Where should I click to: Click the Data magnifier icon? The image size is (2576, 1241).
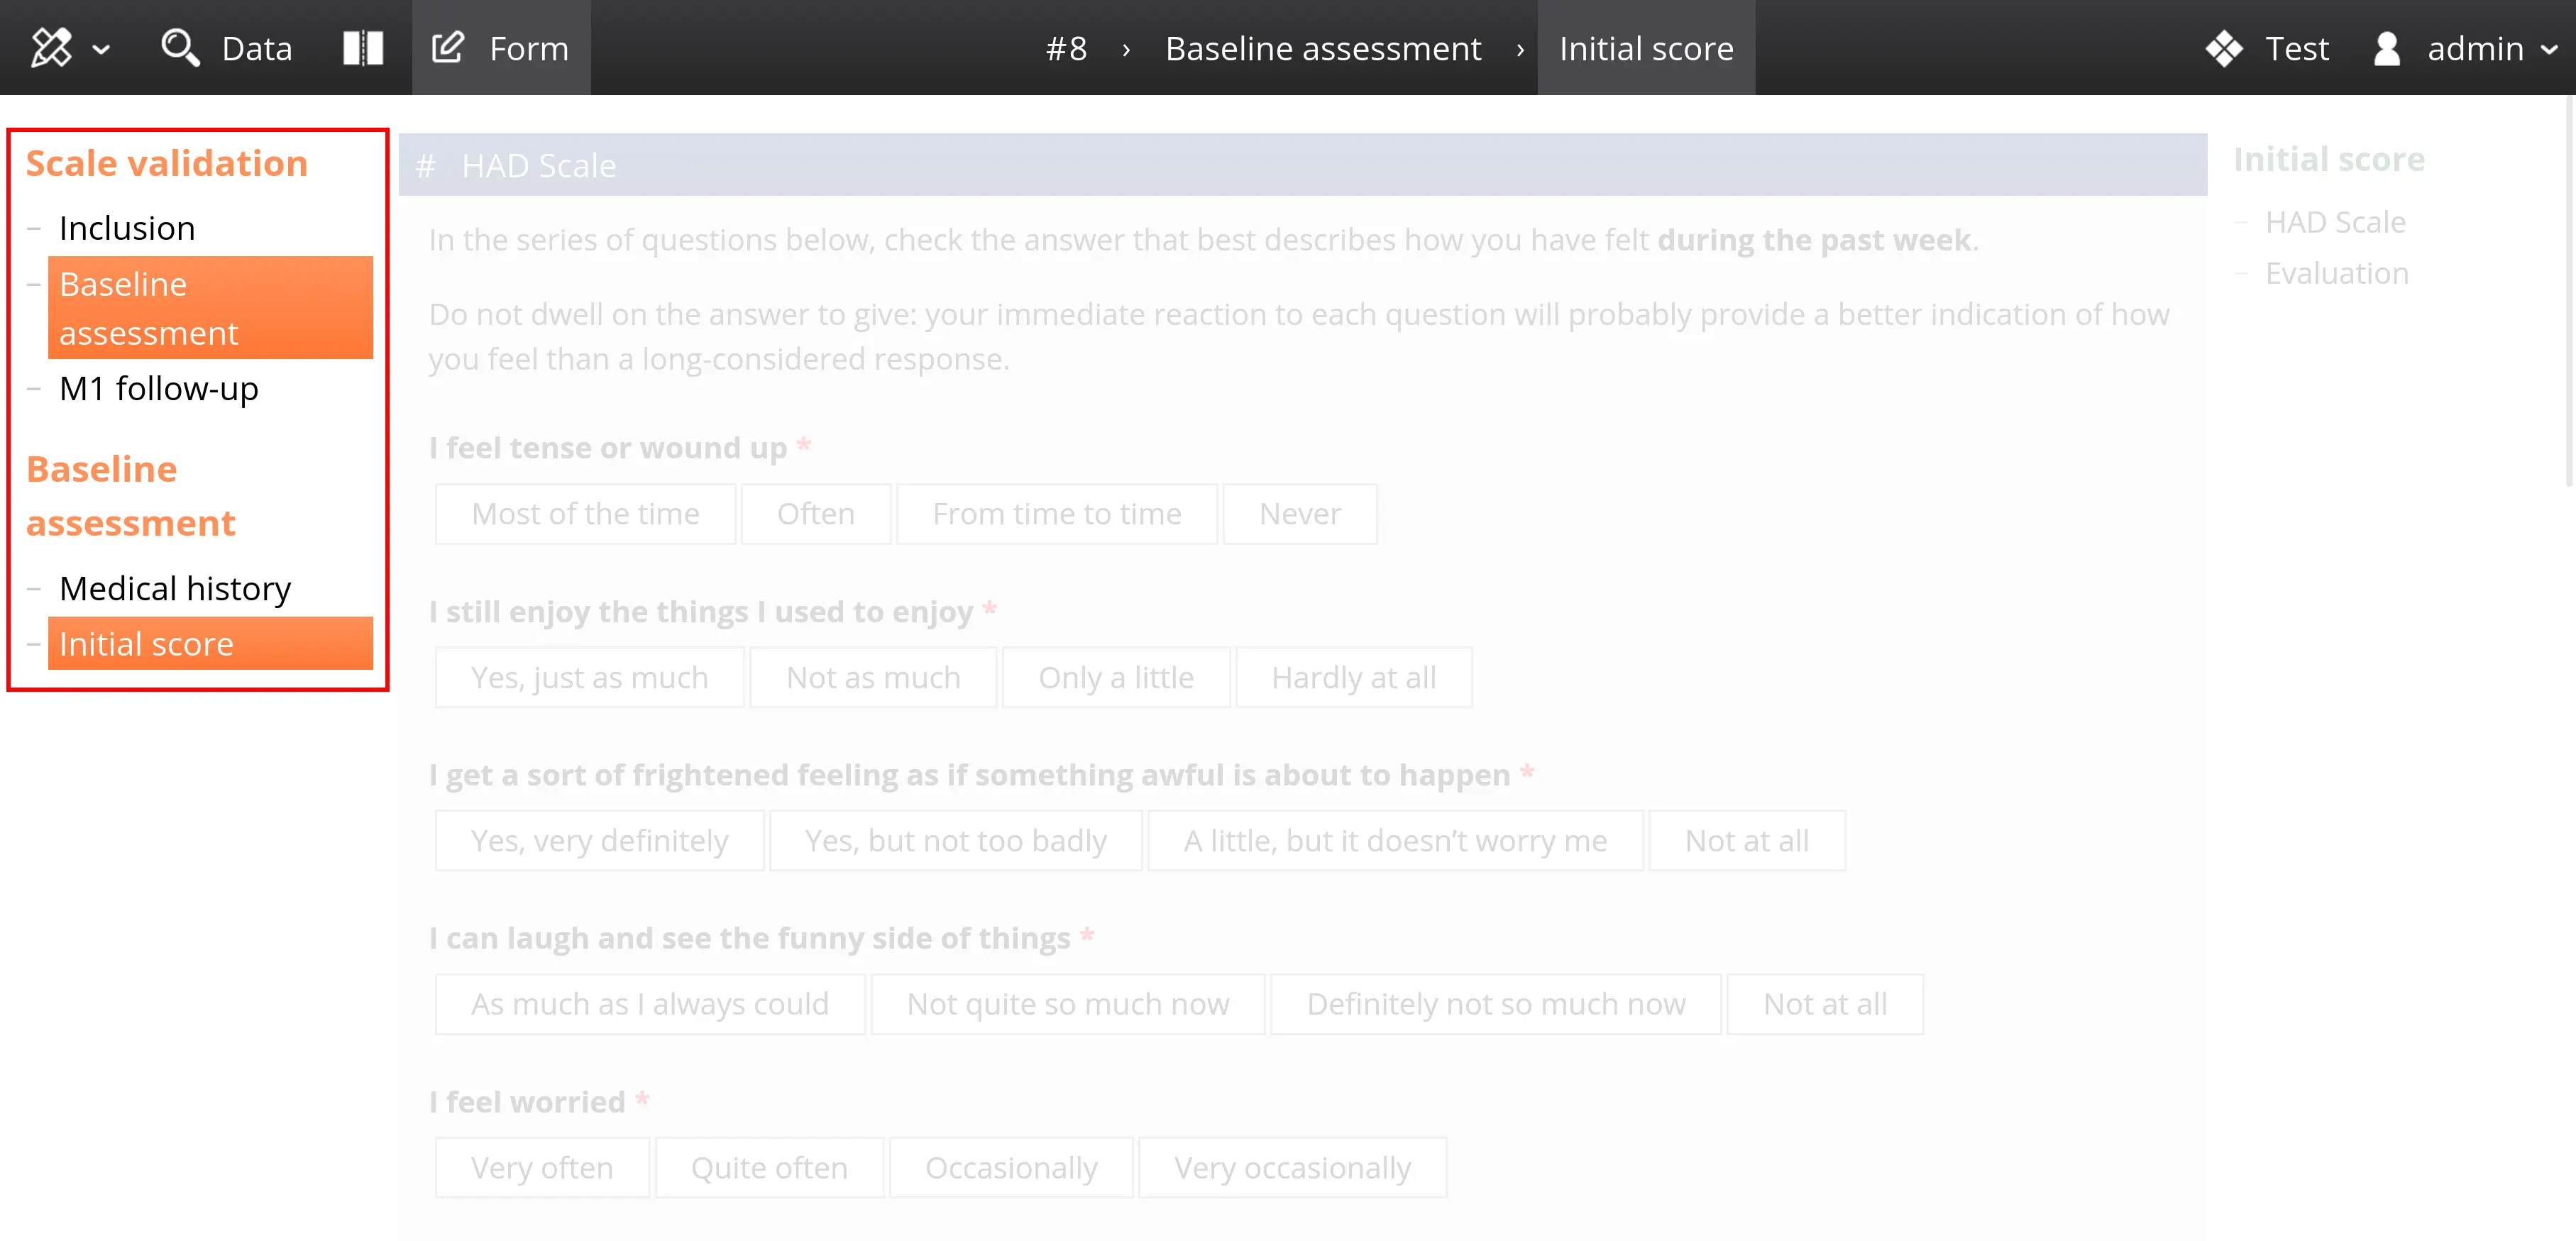pos(180,47)
